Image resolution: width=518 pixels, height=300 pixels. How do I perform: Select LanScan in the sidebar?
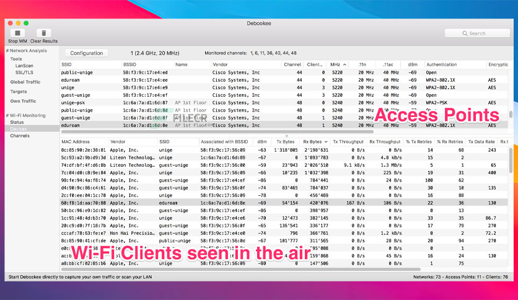(24, 66)
